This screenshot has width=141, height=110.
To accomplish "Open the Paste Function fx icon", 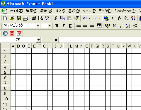I will point(120,18).
